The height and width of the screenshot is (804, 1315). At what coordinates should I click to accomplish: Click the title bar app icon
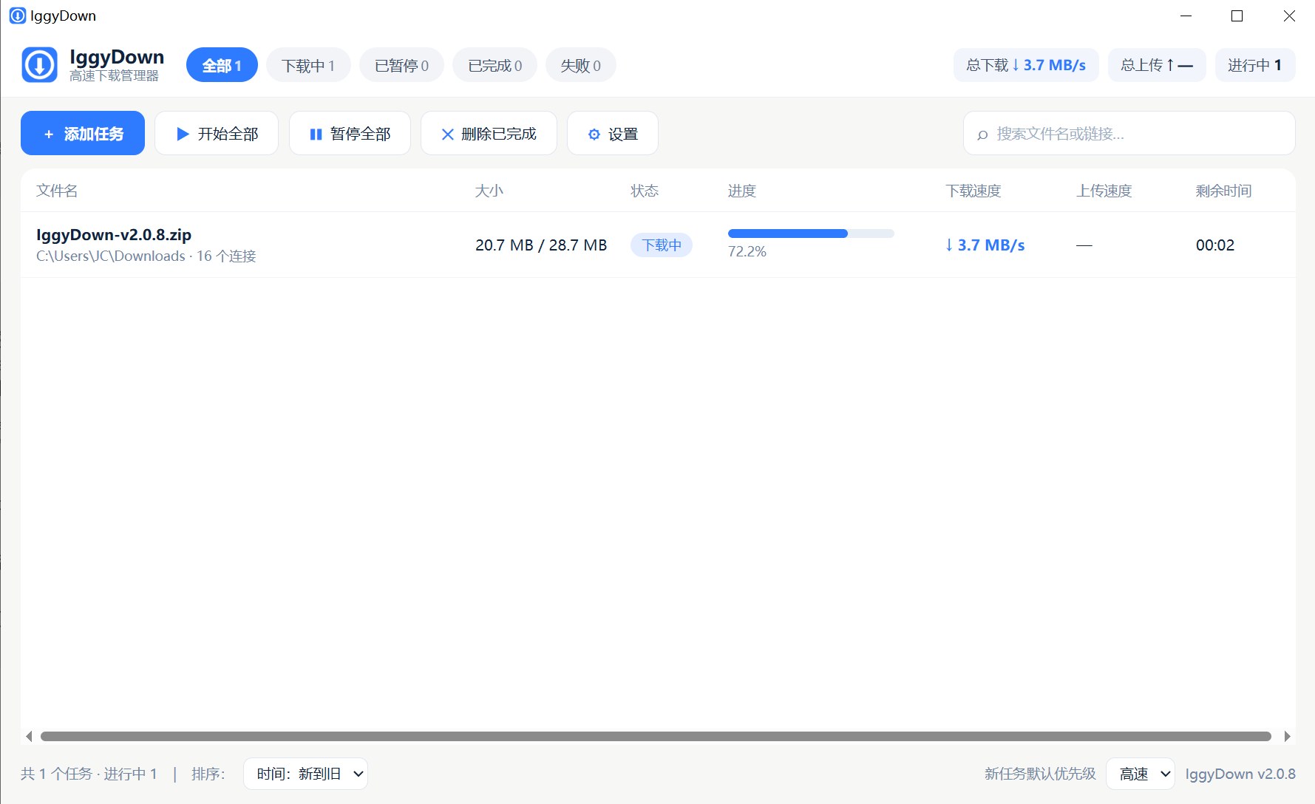pyautogui.click(x=17, y=16)
